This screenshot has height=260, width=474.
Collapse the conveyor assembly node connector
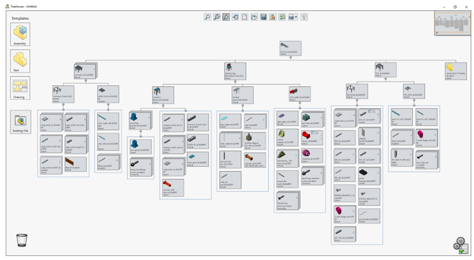[86, 80]
